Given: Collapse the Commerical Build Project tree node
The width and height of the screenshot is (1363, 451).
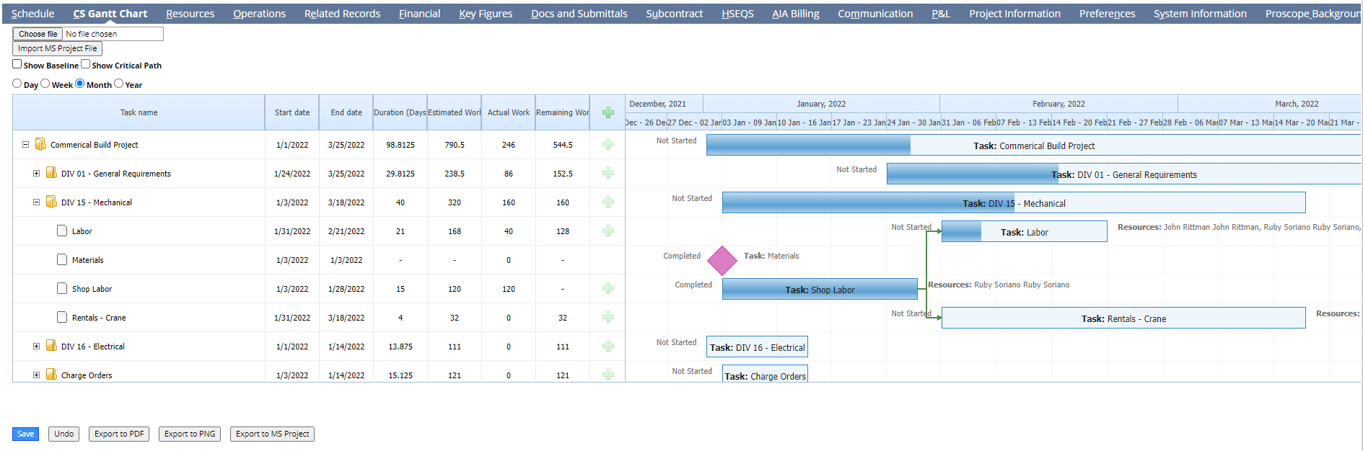Looking at the screenshot, I should 25,144.
